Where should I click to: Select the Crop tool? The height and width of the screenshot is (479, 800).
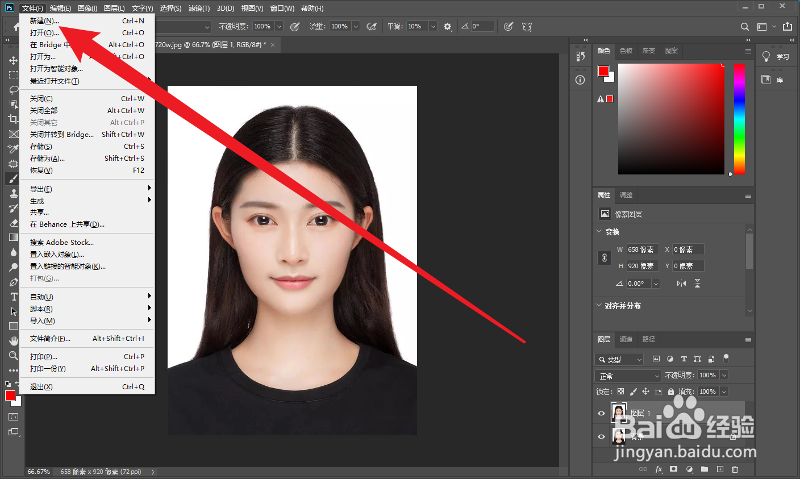(13, 119)
